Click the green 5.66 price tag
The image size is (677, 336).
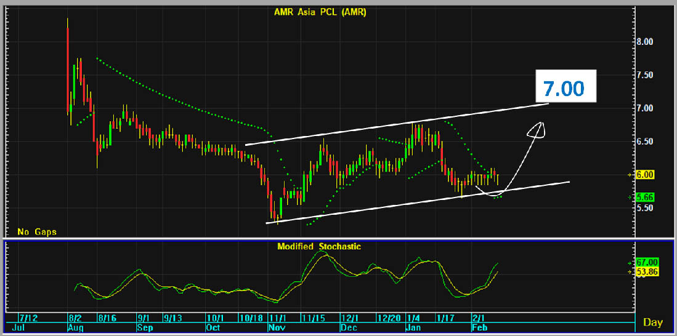(646, 197)
